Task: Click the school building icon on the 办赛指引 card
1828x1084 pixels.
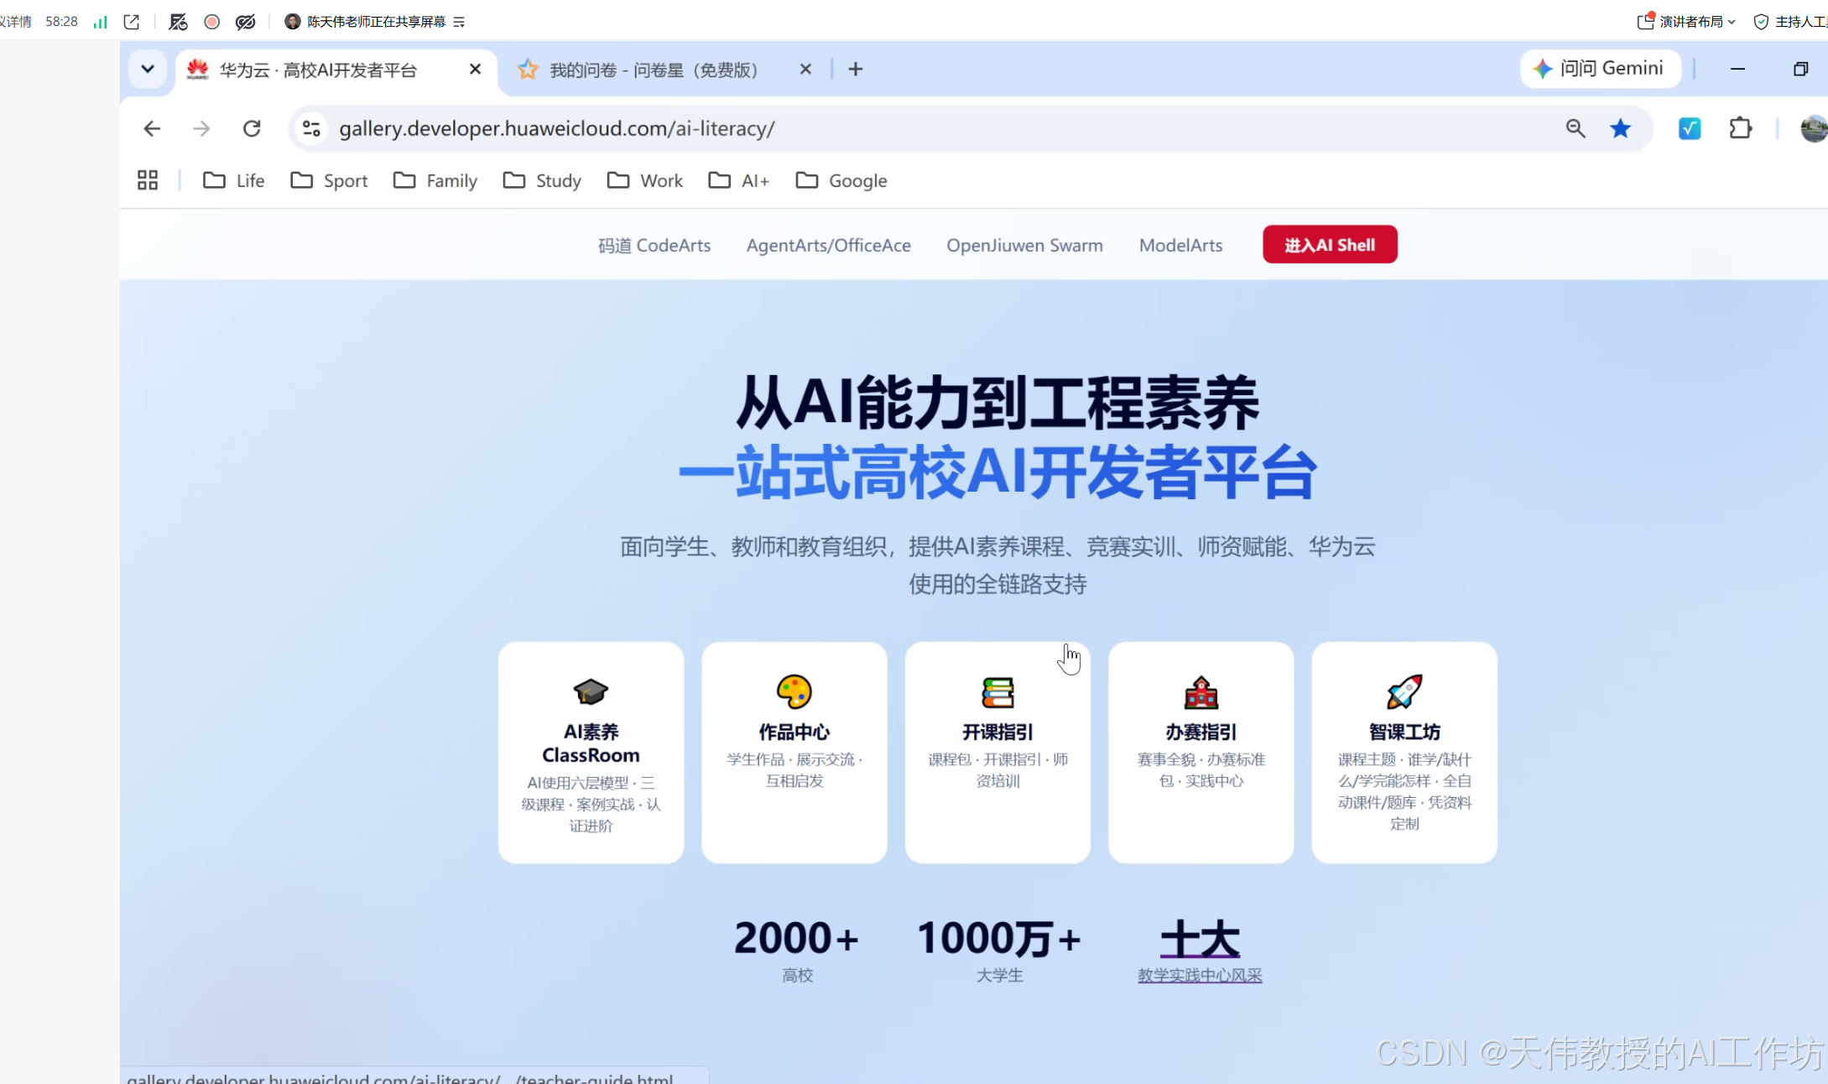Action: click(x=1201, y=693)
